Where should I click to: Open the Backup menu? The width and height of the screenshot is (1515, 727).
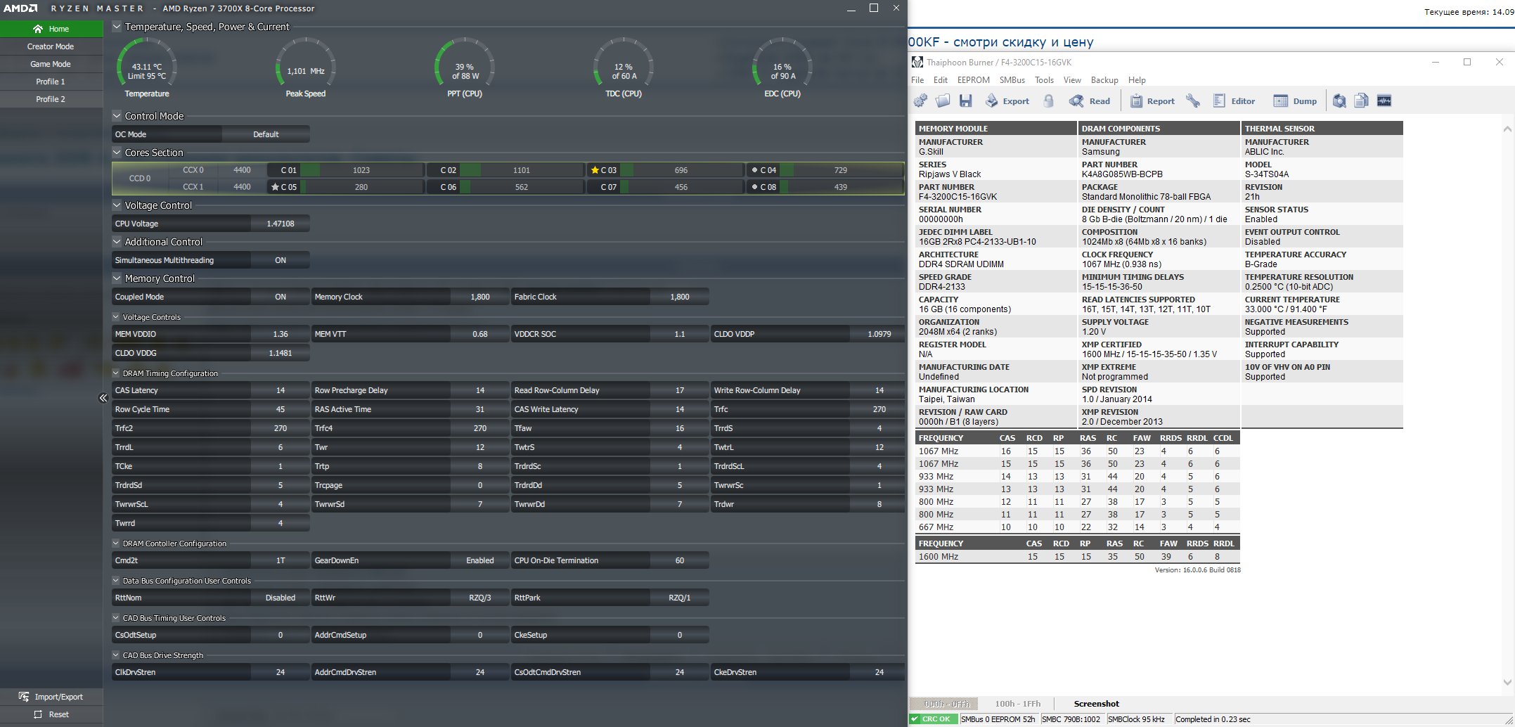click(1104, 80)
